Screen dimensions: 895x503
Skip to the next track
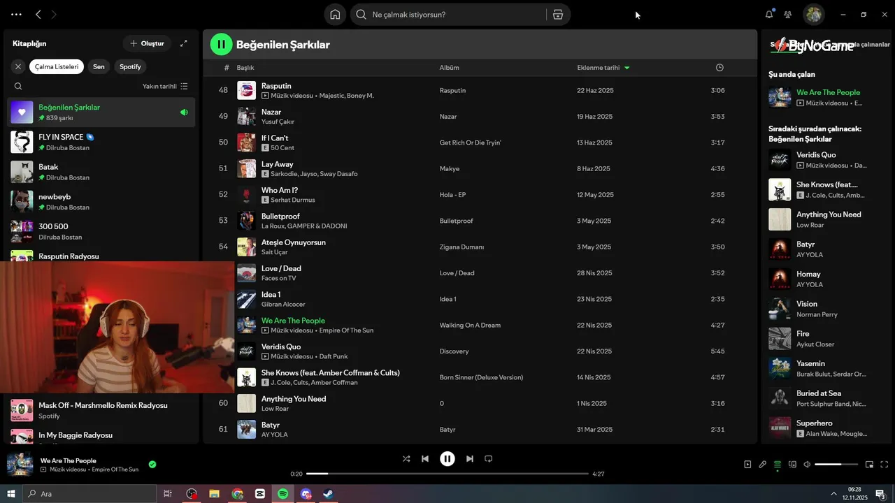pos(470,459)
